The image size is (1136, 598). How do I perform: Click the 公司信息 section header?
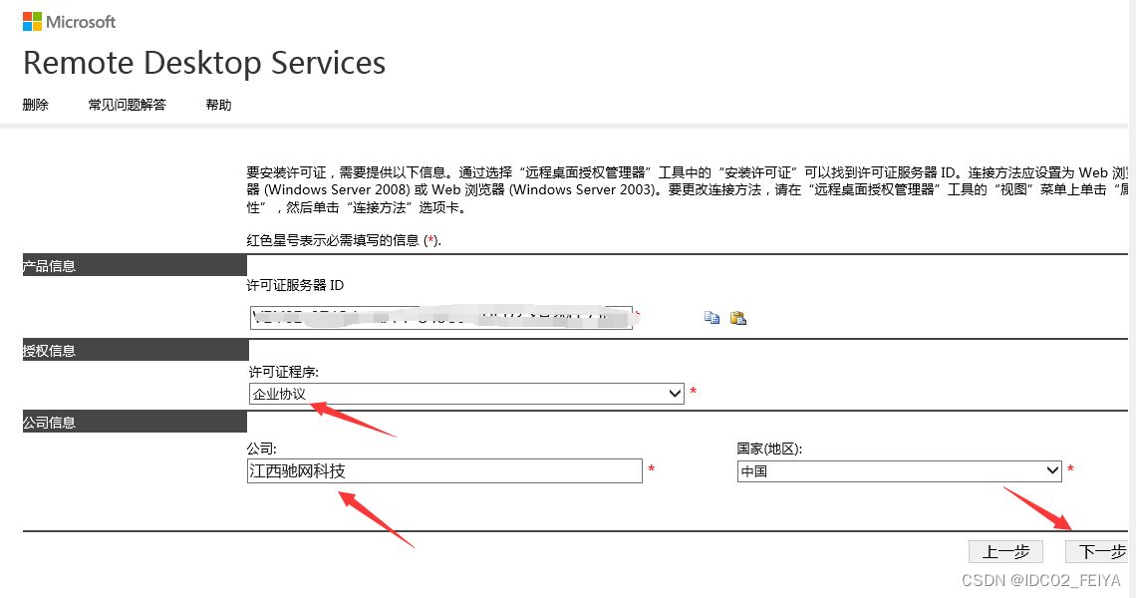coord(135,422)
